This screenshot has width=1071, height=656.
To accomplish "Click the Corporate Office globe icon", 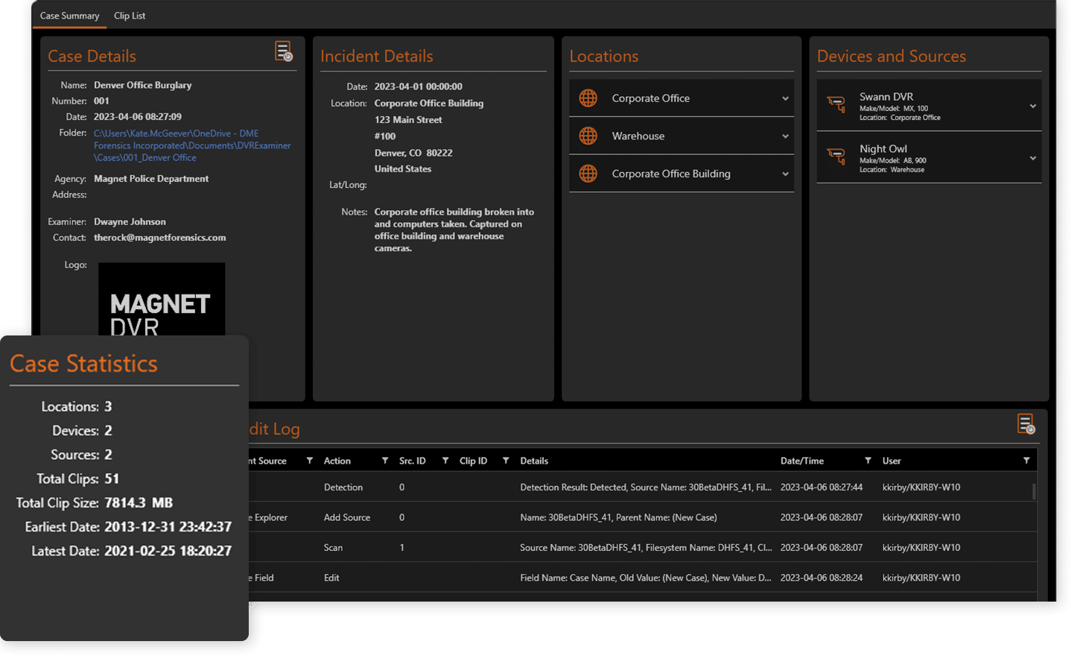I will 588,98.
